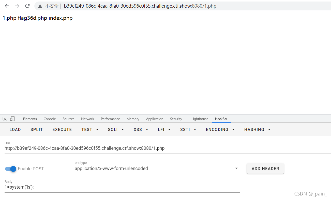Open the TEST dropdown menu
Screen dimensions: 331x199
coord(90,129)
